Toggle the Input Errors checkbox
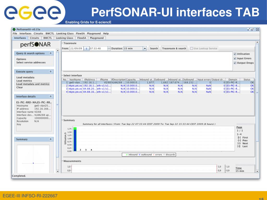 click(235, 58)
